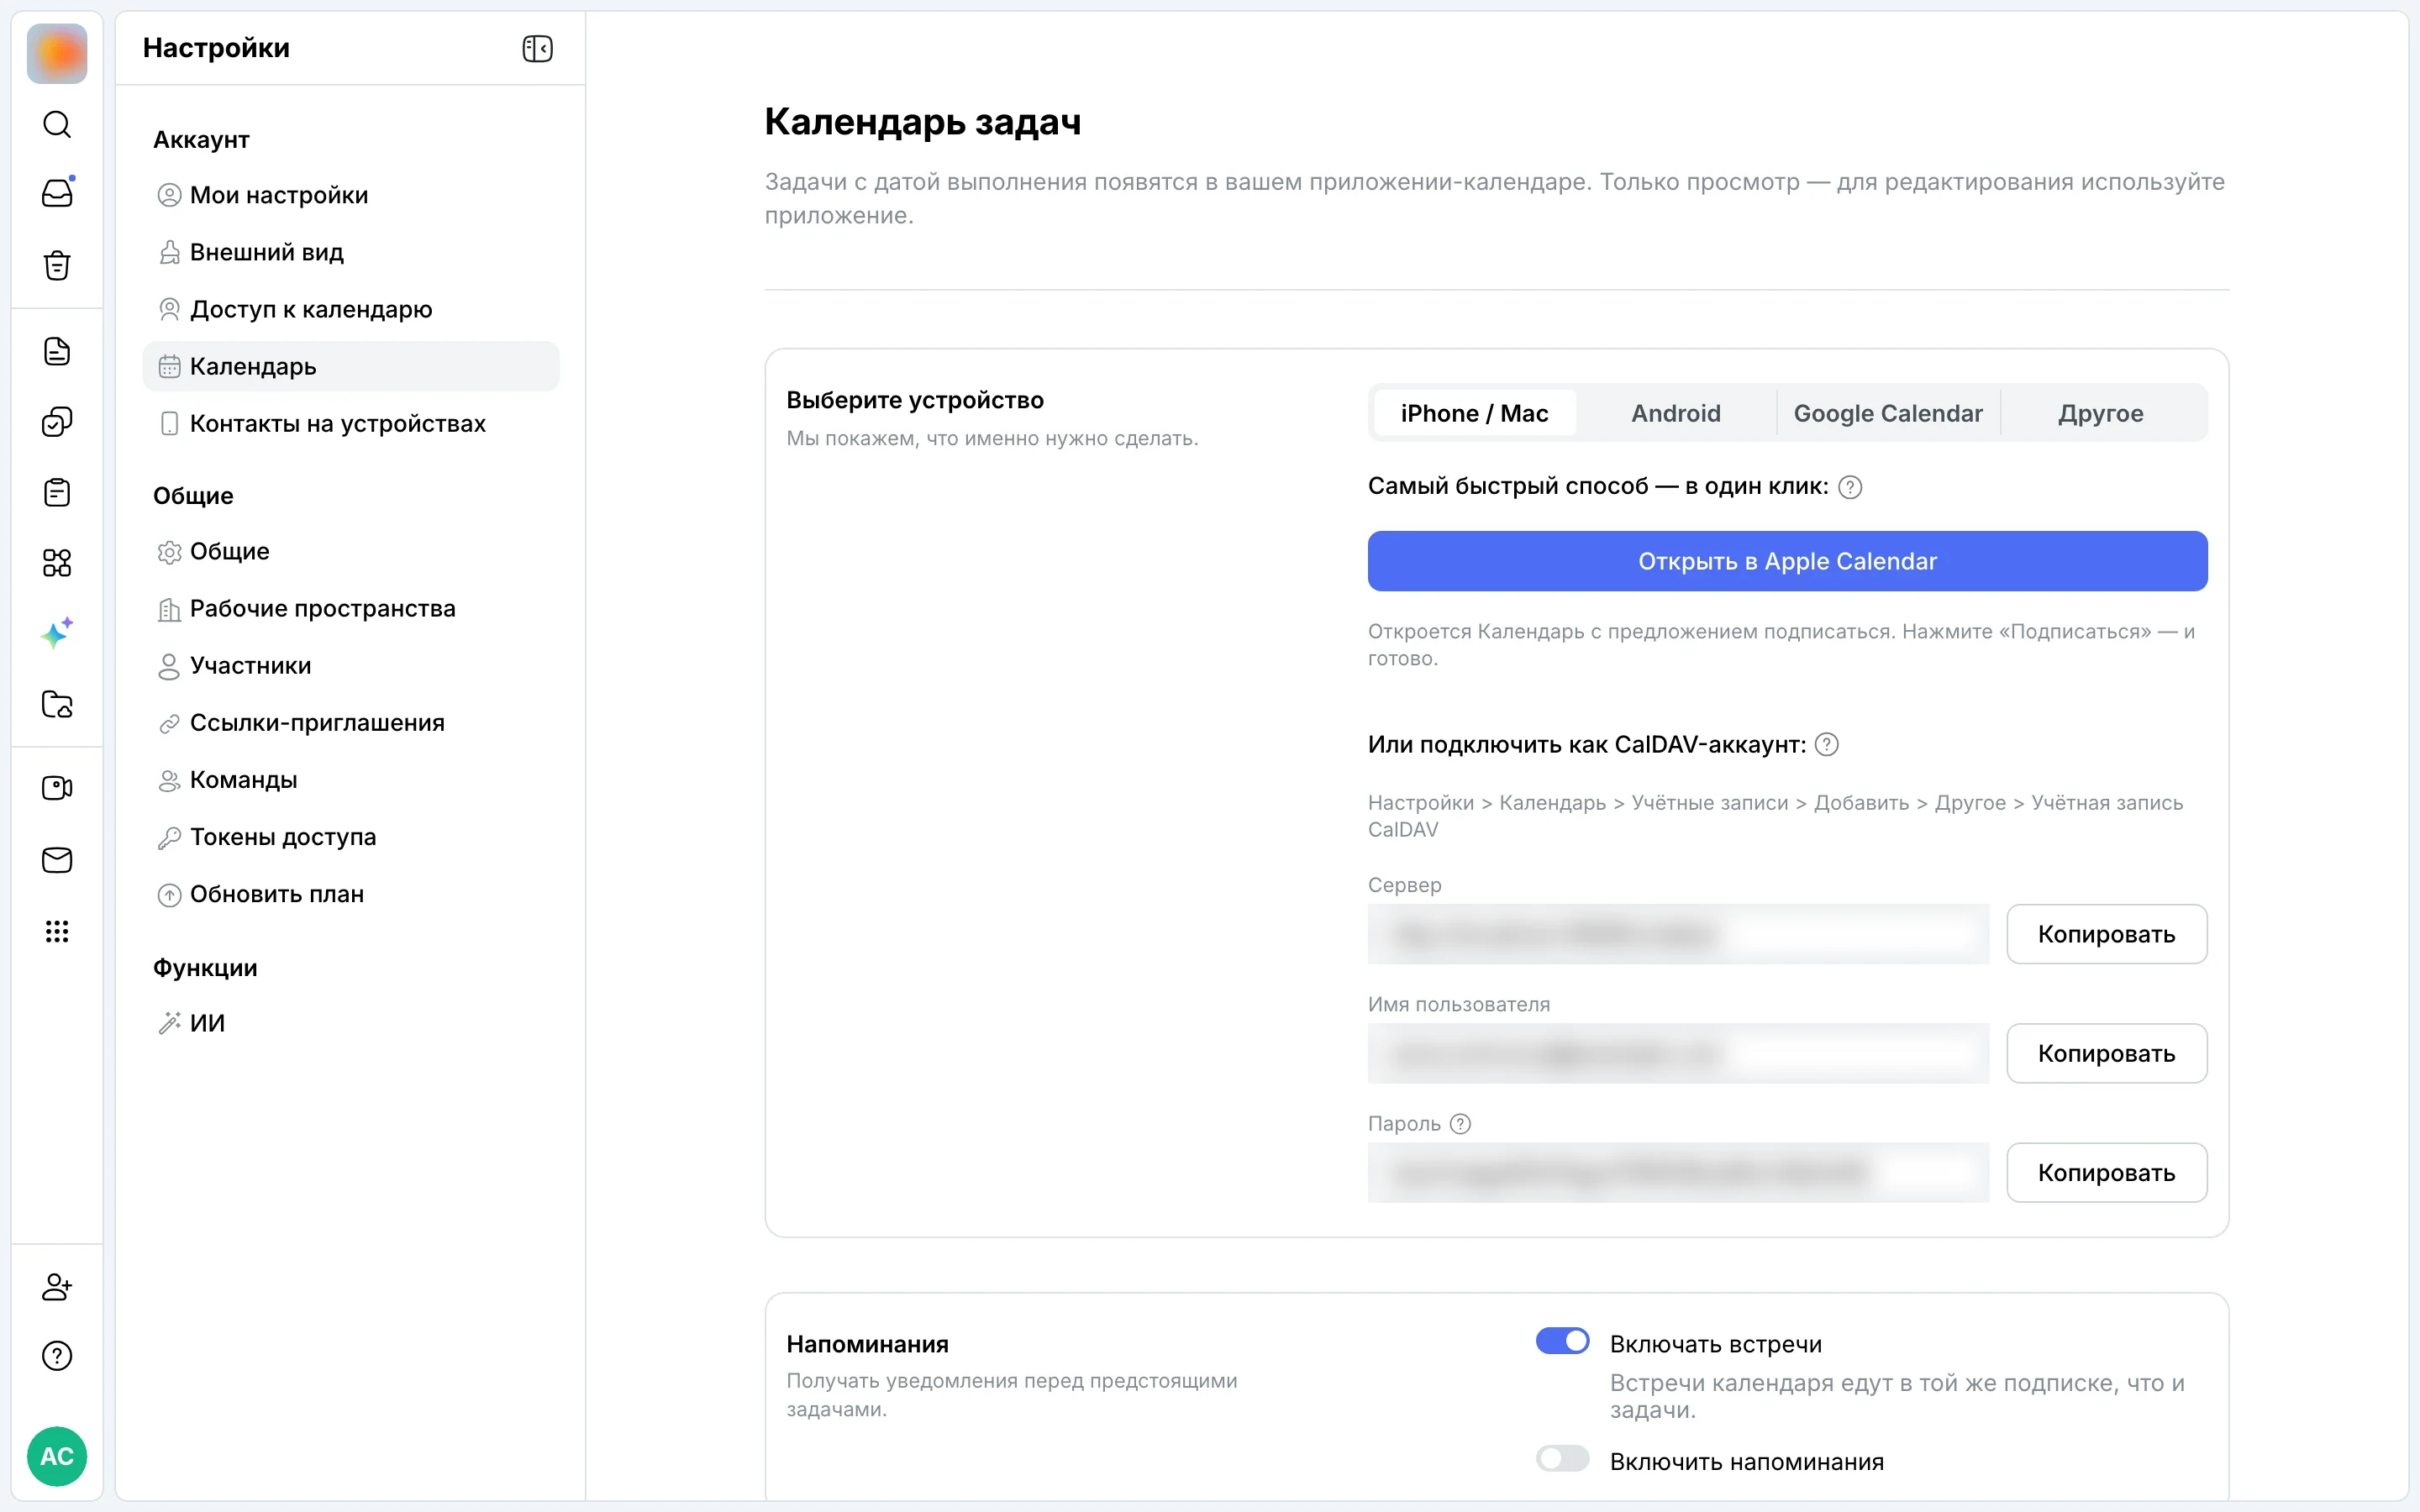Screen dimensions: 2420x1512
Task: Open Рабочие пространства settings
Action: tap(351, 608)
